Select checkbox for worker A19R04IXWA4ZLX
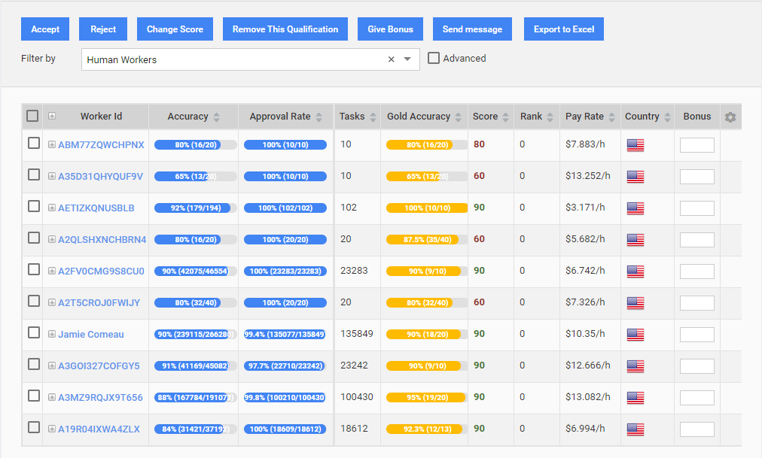The height and width of the screenshot is (458, 762). (34, 427)
